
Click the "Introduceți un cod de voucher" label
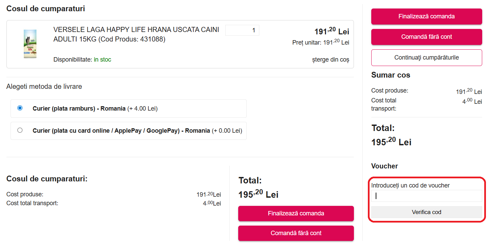(x=410, y=185)
